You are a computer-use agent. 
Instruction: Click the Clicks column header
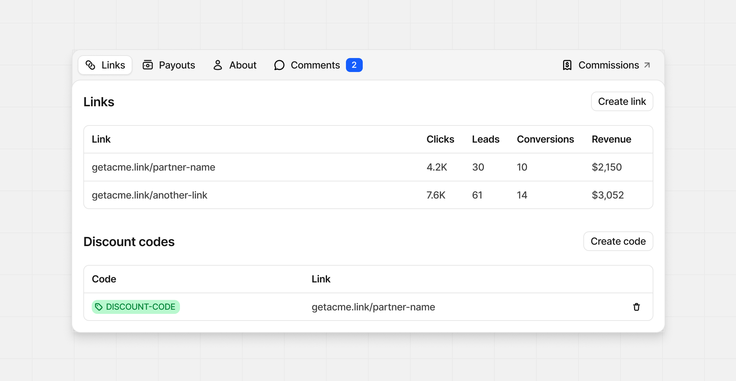(x=440, y=139)
